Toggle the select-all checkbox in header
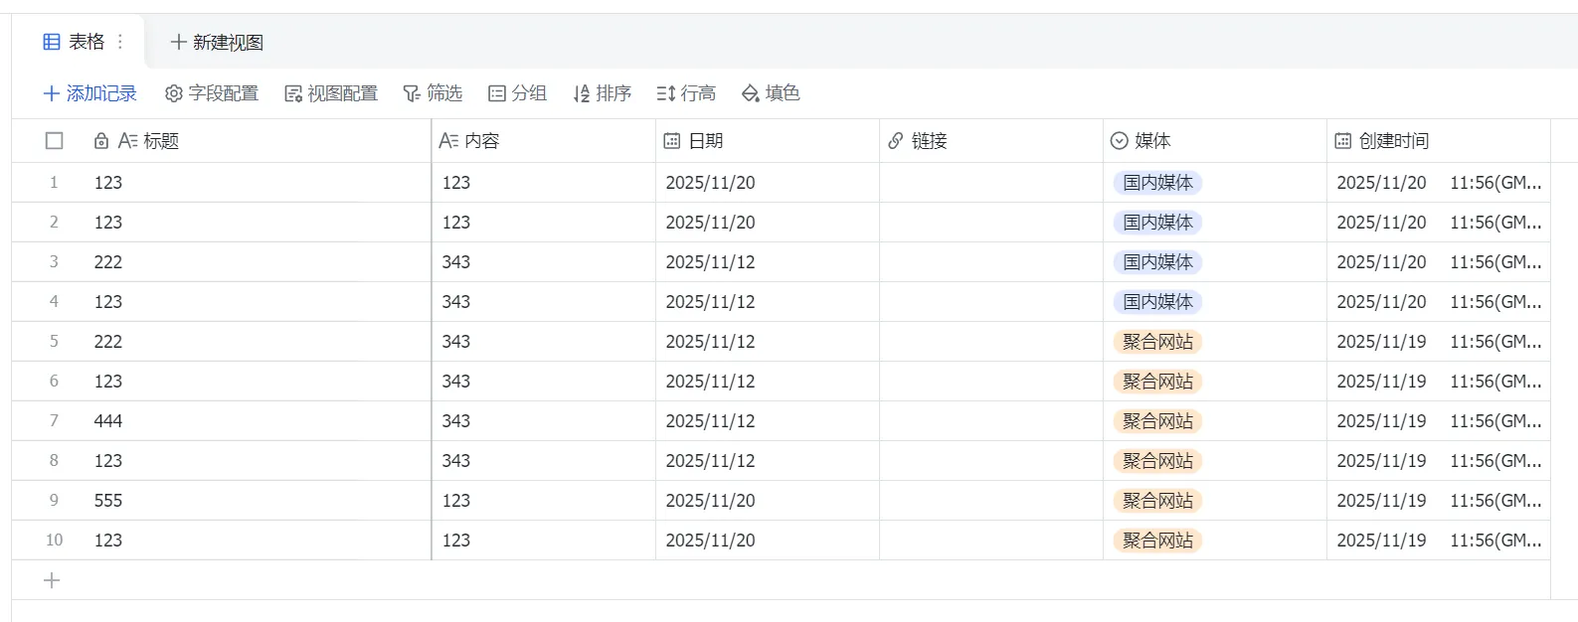Screen dimensions: 1578x622 [55, 141]
